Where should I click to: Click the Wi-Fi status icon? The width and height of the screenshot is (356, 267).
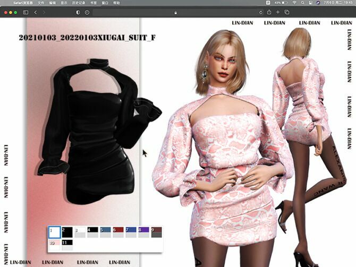tap(294, 3)
